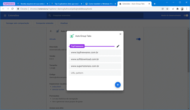Open the profile avatar menu
The width and height of the screenshot is (190, 110).
182,9
